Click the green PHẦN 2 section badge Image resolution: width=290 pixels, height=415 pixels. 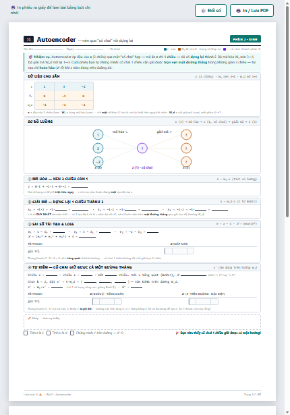click(245, 39)
